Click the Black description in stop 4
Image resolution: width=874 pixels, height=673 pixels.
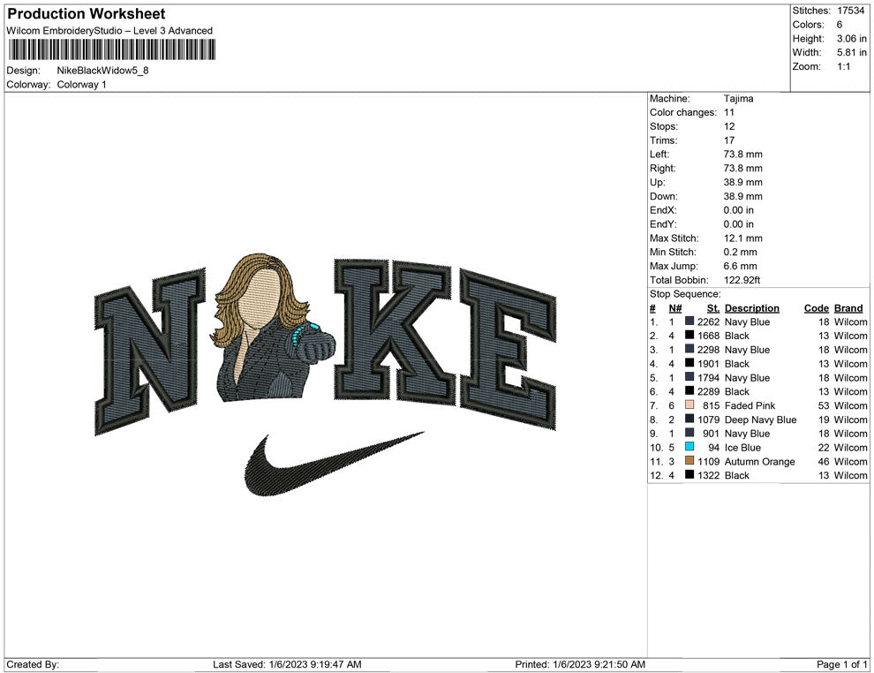(x=737, y=364)
